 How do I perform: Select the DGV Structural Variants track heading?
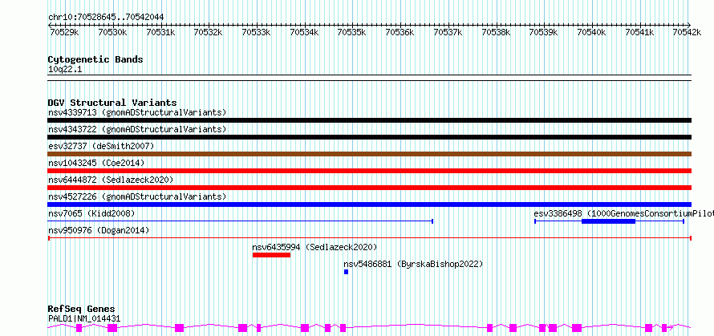tap(112, 103)
